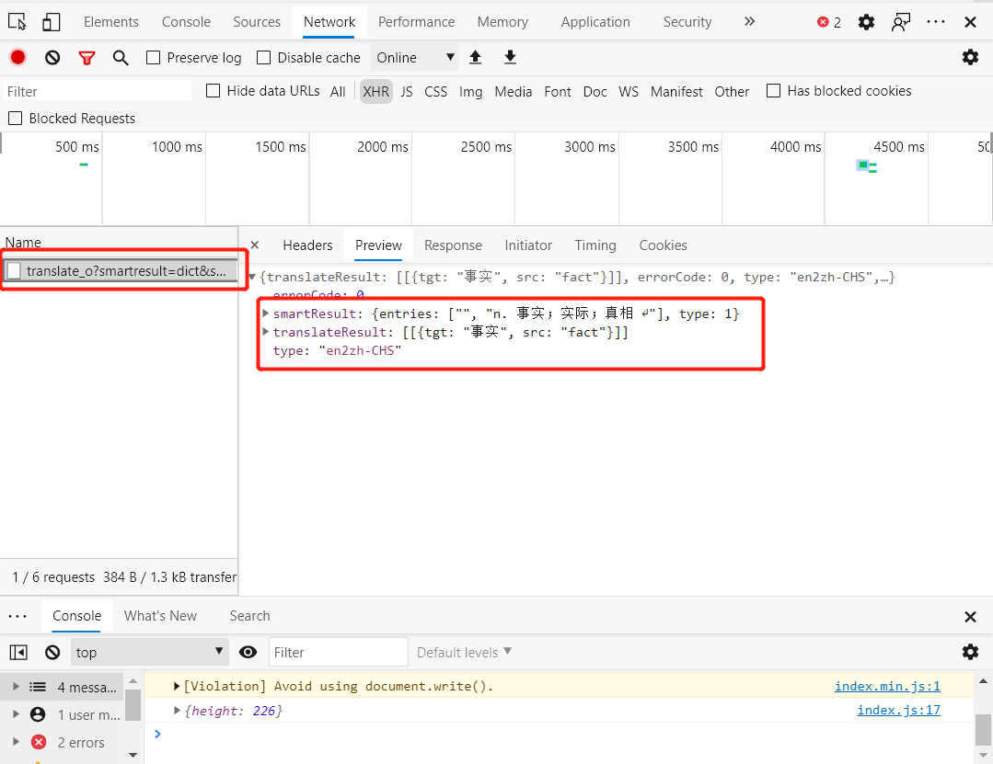Show more tabs double chevron
The image size is (993, 764).
750,21
